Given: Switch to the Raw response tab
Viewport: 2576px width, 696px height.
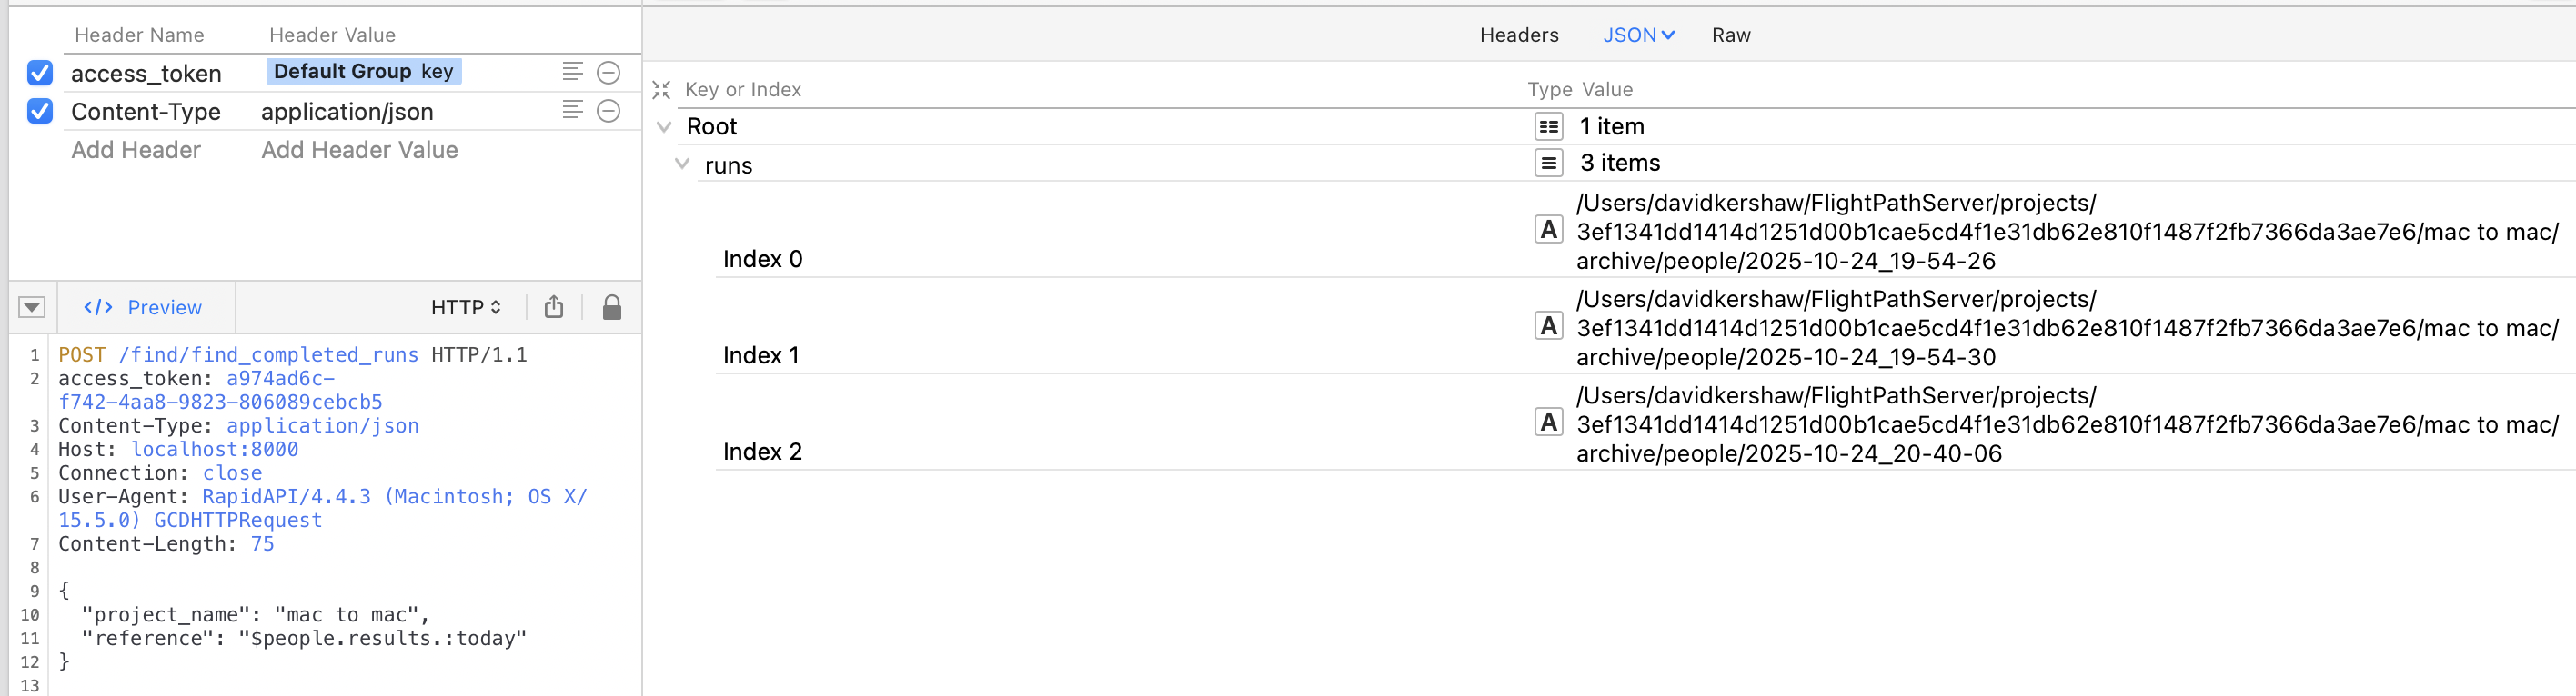Looking at the screenshot, I should click(1730, 35).
